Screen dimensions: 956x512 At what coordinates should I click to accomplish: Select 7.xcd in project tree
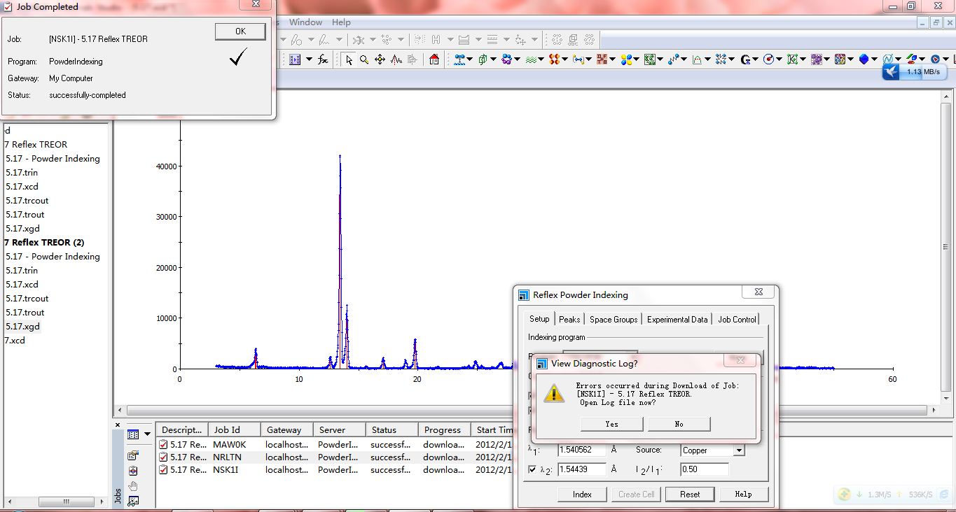point(15,341)
